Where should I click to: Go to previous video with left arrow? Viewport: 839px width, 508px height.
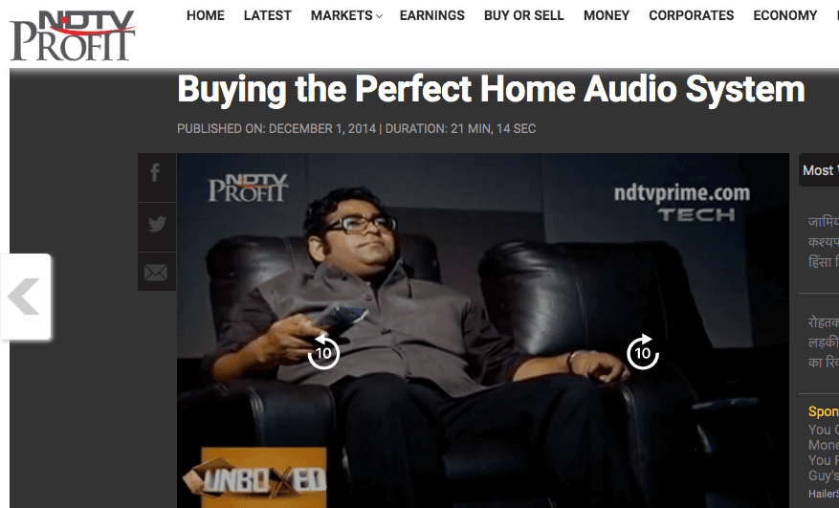(26, 297)
